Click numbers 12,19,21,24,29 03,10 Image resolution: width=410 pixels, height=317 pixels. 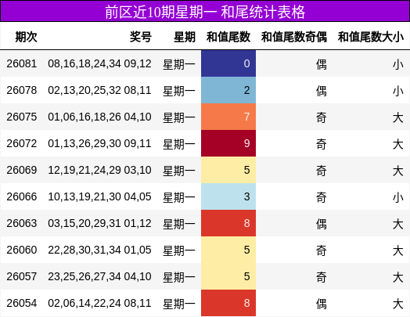(99, 170)
